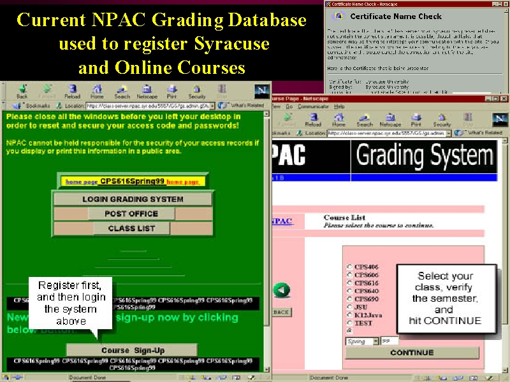This screenshot has width=510, height=382.
Task: Expand the Location history dropdown in the Grading System window
Action: click(449, 133)
